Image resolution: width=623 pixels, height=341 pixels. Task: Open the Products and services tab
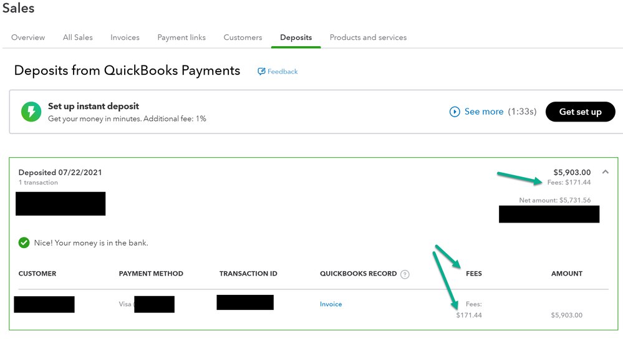coord(368,37)
